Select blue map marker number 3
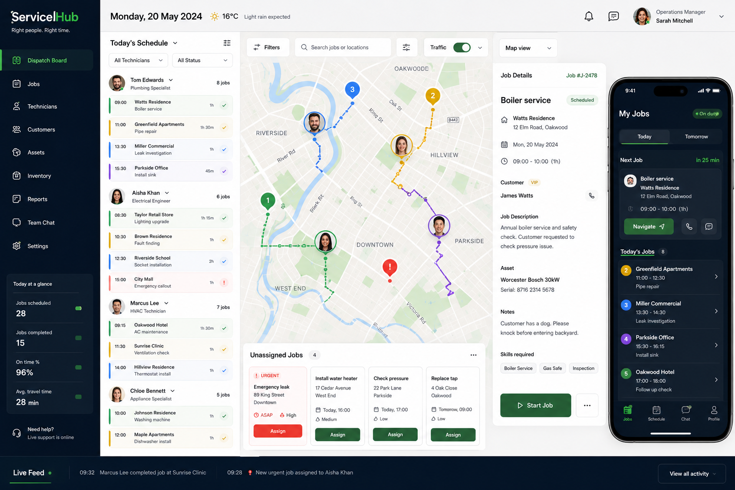This screenshot has width=735, height=490. (x=352, y=90)
